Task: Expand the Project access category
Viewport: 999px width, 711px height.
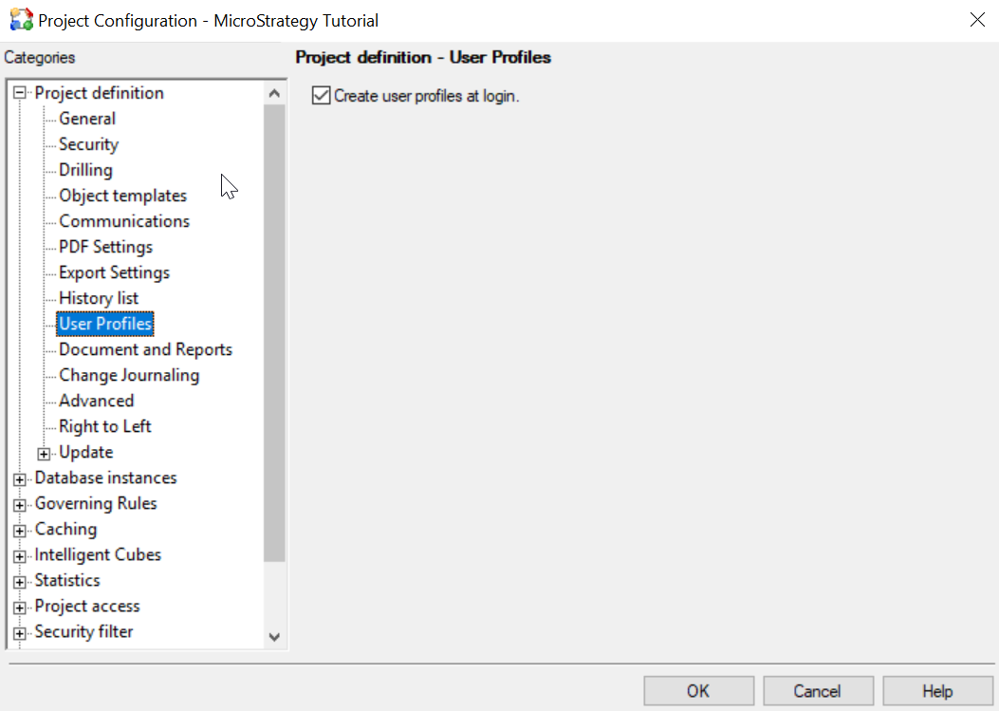Action: coord(20,606)
